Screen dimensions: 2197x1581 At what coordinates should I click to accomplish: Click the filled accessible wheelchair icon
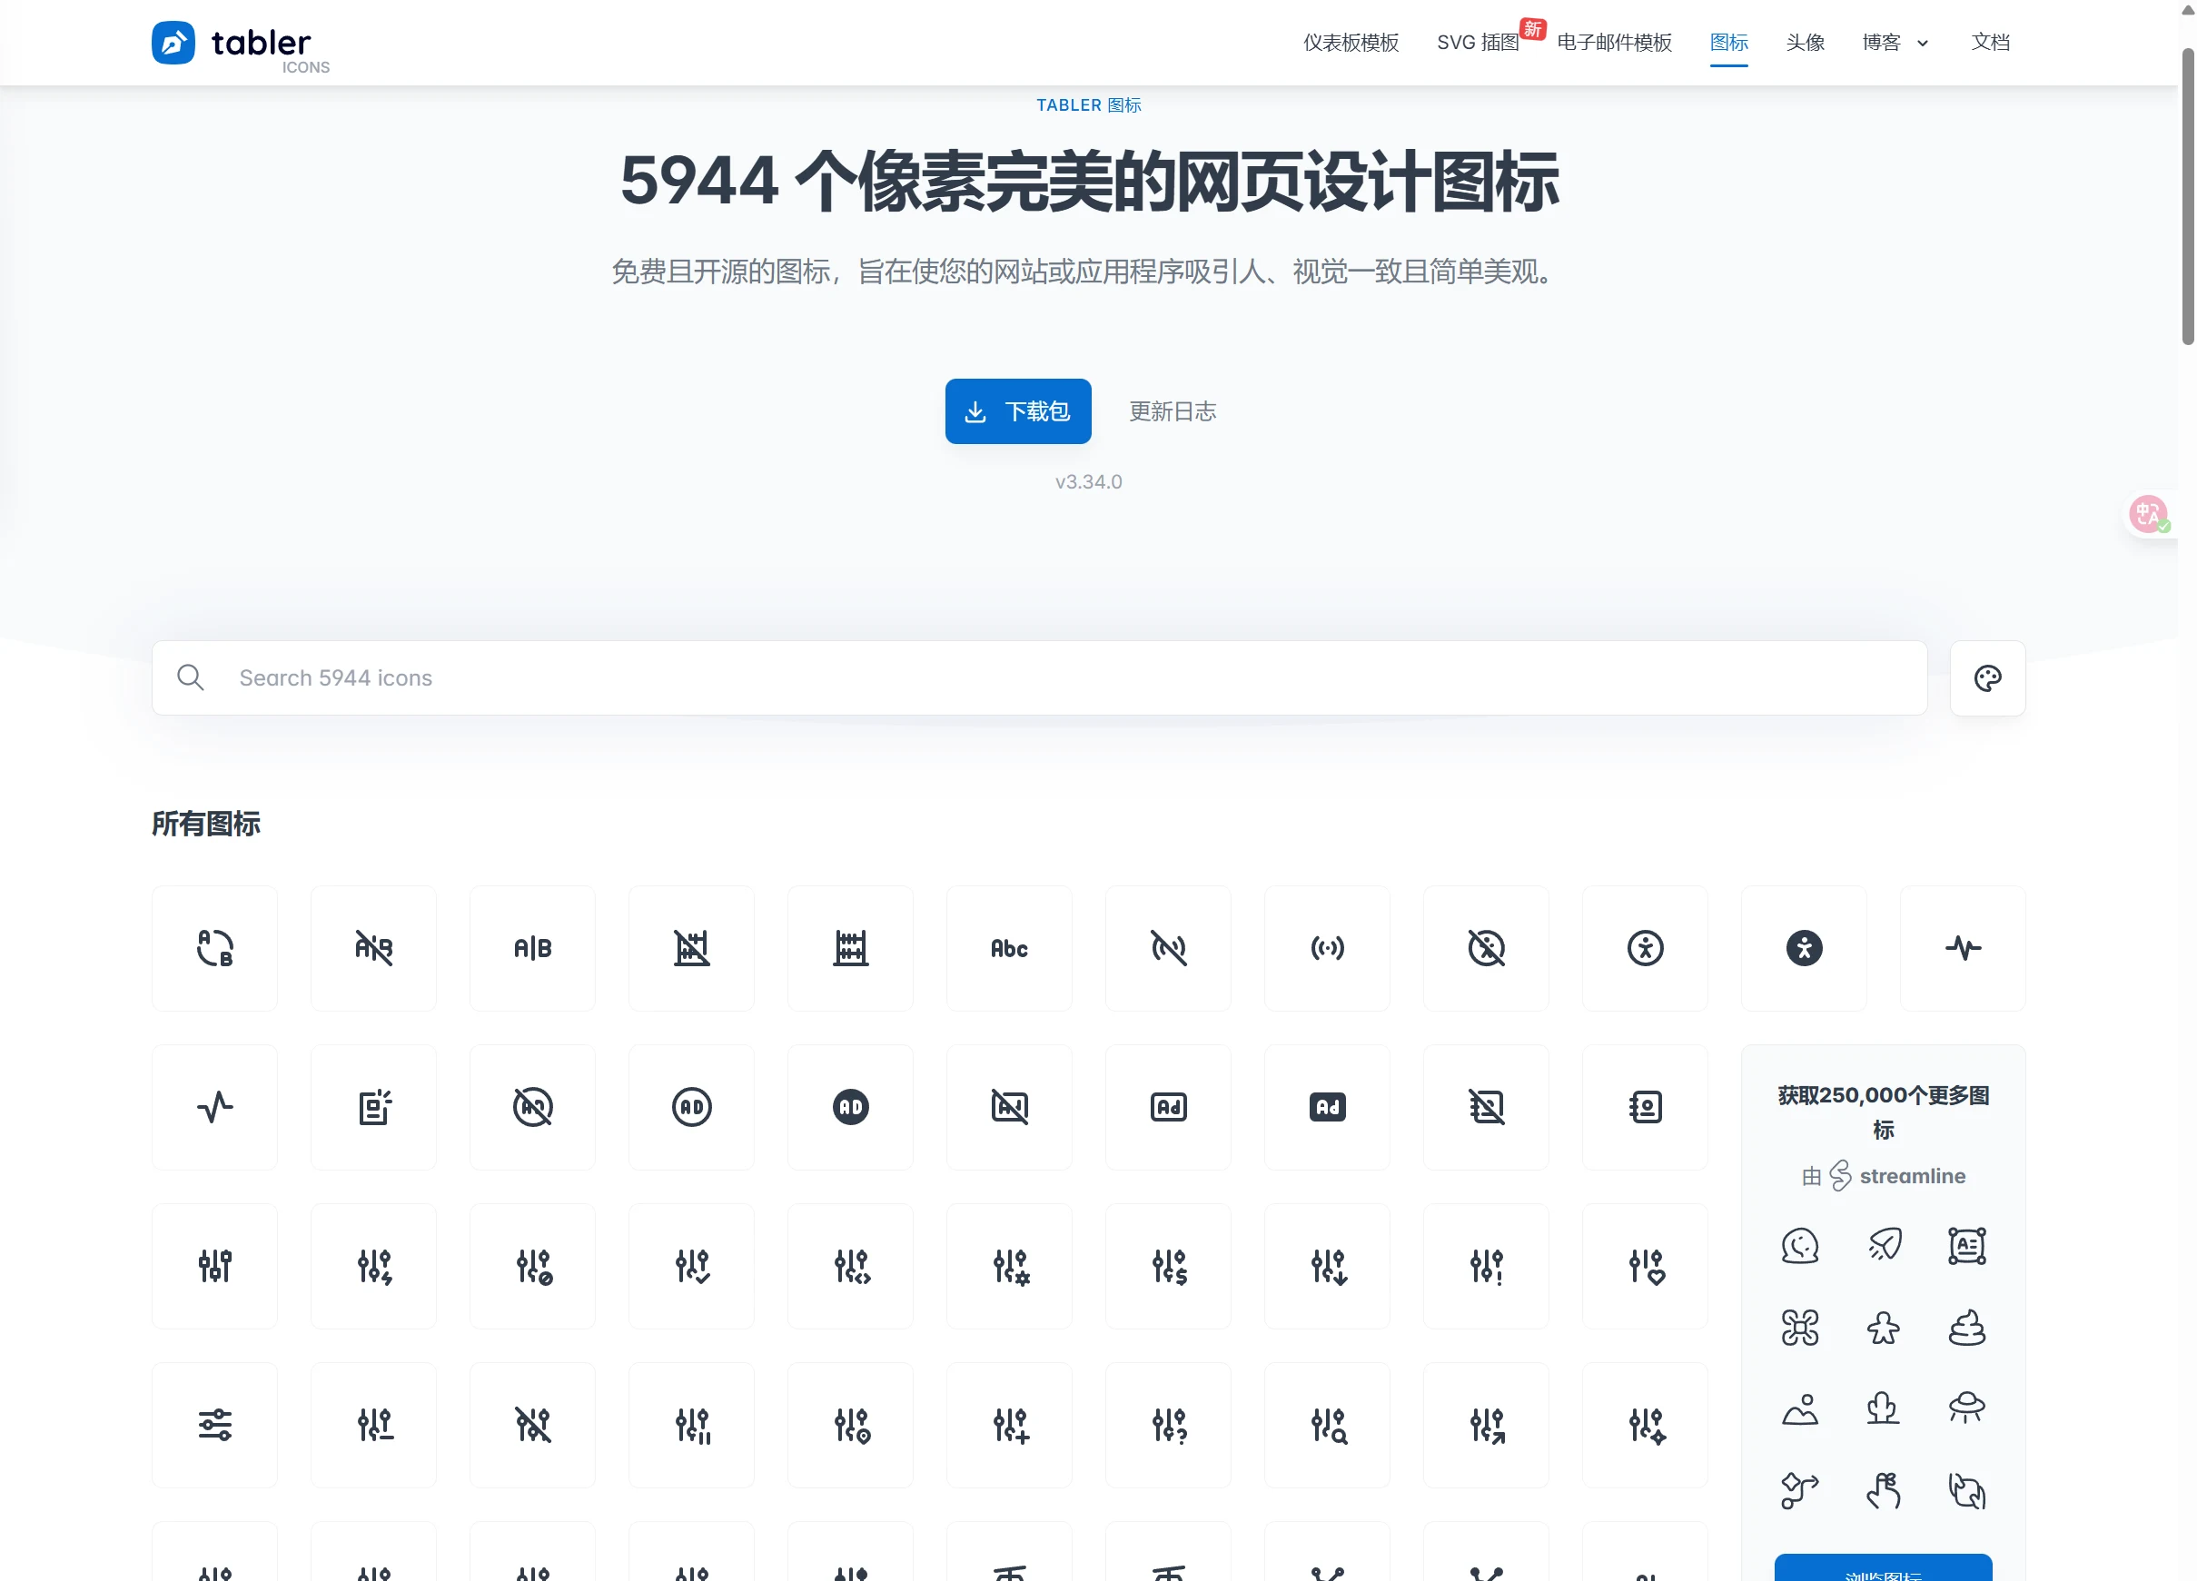point(1803,948)
